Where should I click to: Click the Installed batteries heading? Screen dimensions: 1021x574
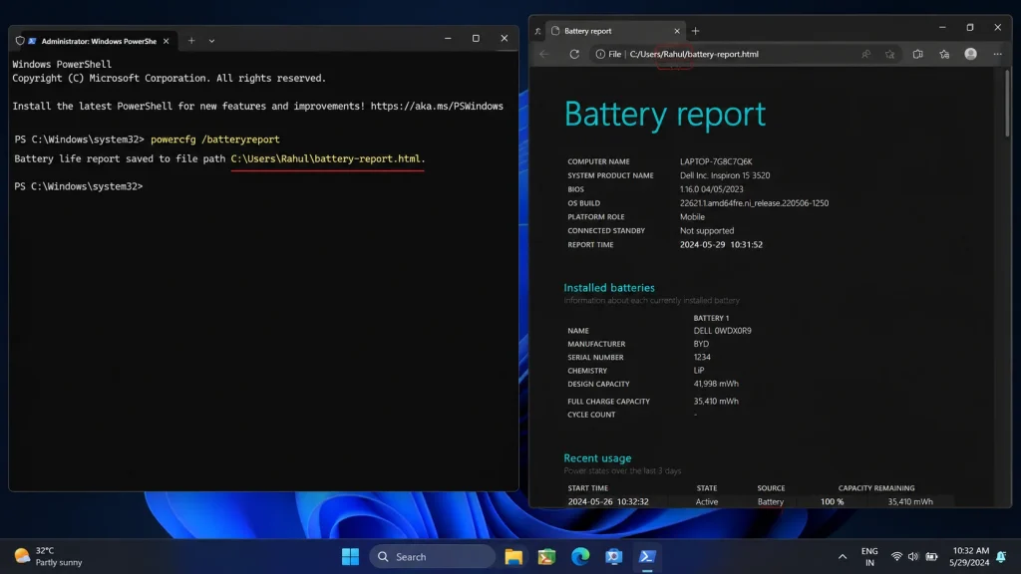tap(609, 288)
